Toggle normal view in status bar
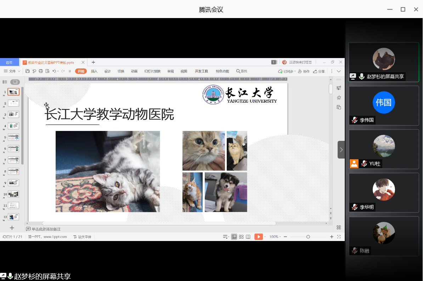This screenshot has width=423, height=281. click(234, 237)
